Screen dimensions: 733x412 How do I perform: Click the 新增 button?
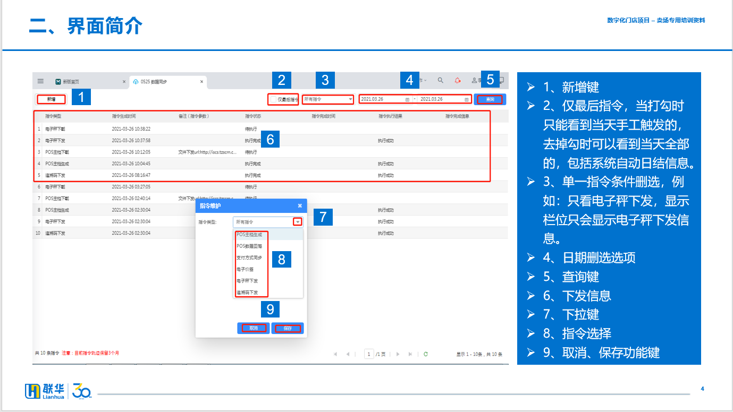51,99
